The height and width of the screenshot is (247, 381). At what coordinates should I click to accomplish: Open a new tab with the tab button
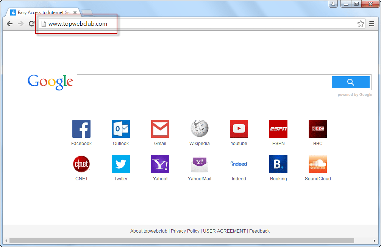[87, 12]
